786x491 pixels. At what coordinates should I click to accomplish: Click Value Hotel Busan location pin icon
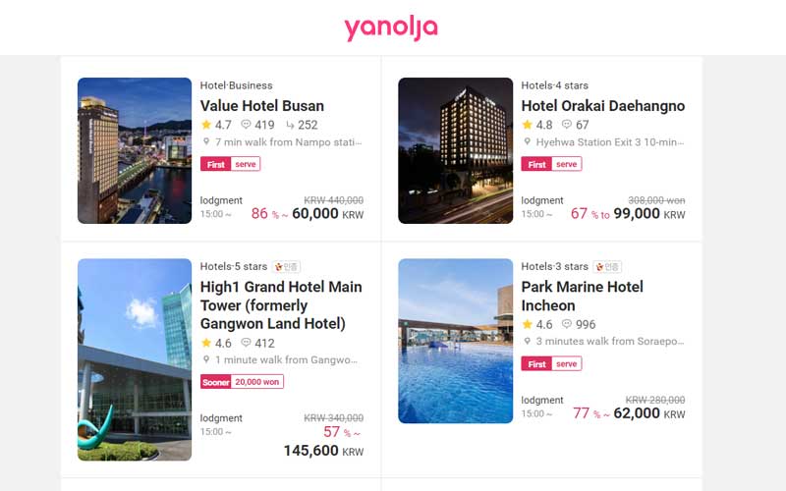coord(206,141)
